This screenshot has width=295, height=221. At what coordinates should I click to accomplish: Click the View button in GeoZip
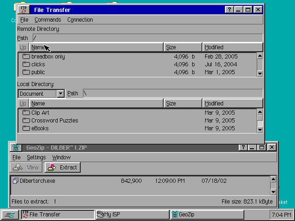(26, 168)
